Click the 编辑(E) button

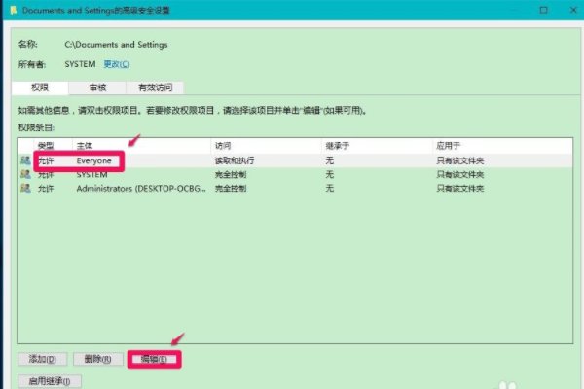tap(154, 359)
